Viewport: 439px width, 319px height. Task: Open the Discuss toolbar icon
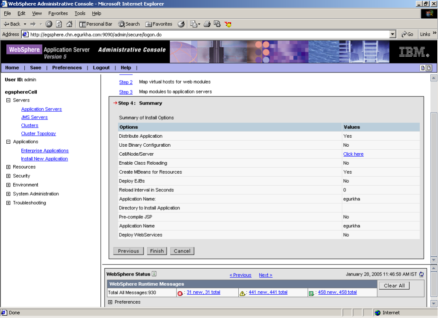217,24
